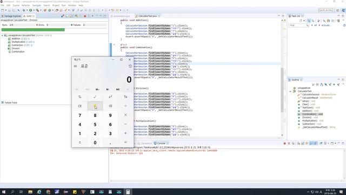
Task: Click the square root key in Calculator
Action: point(95,97)
